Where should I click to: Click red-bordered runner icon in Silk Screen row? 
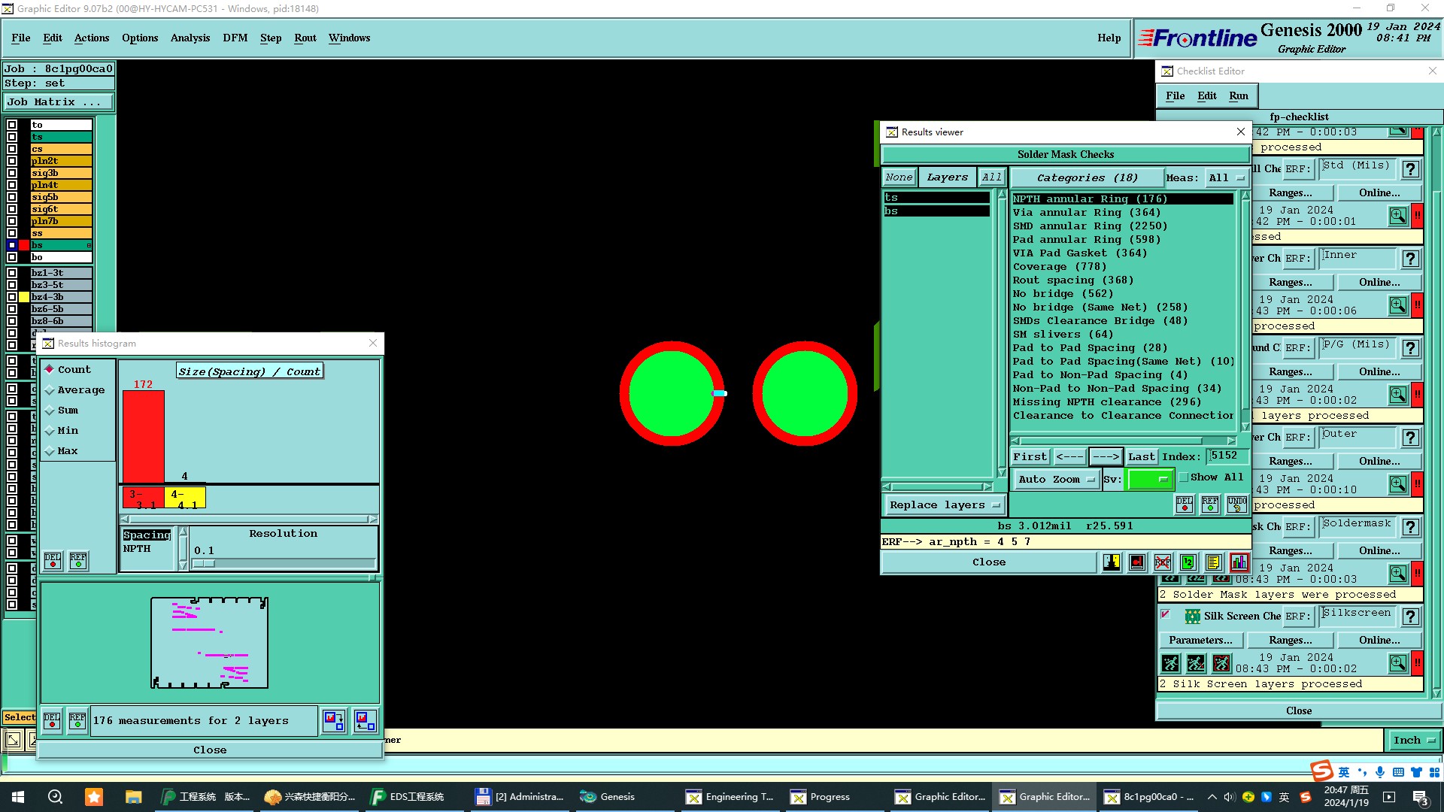(1221, 663)
